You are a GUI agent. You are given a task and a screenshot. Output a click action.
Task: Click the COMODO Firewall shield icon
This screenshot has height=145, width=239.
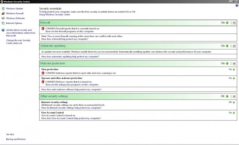point(43,28)
